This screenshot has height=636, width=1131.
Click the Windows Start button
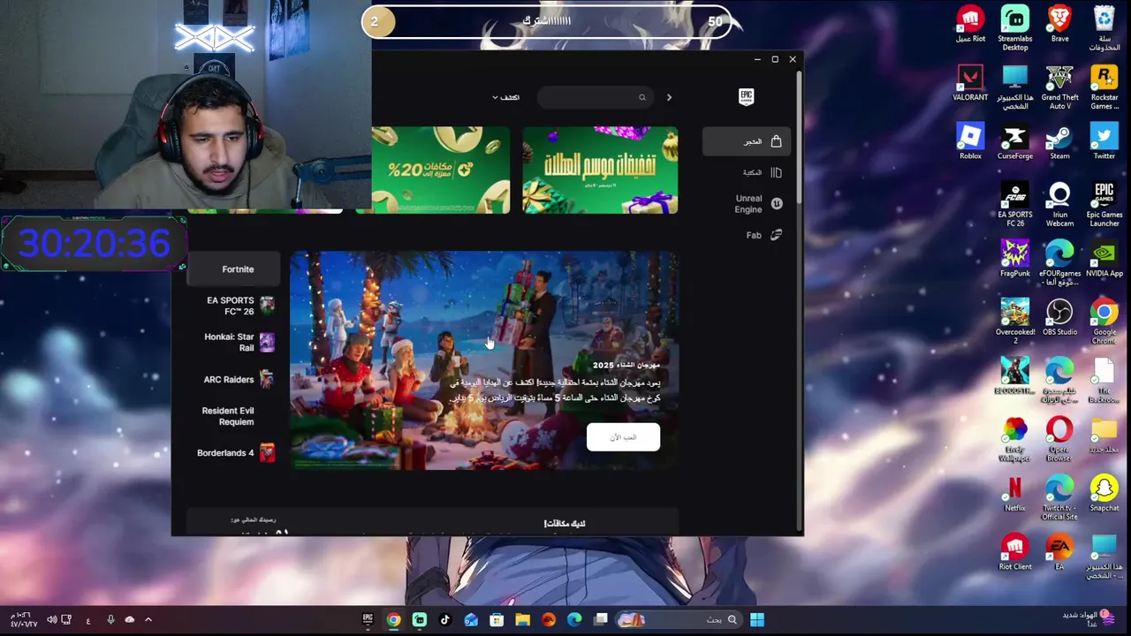coord(757,620)
